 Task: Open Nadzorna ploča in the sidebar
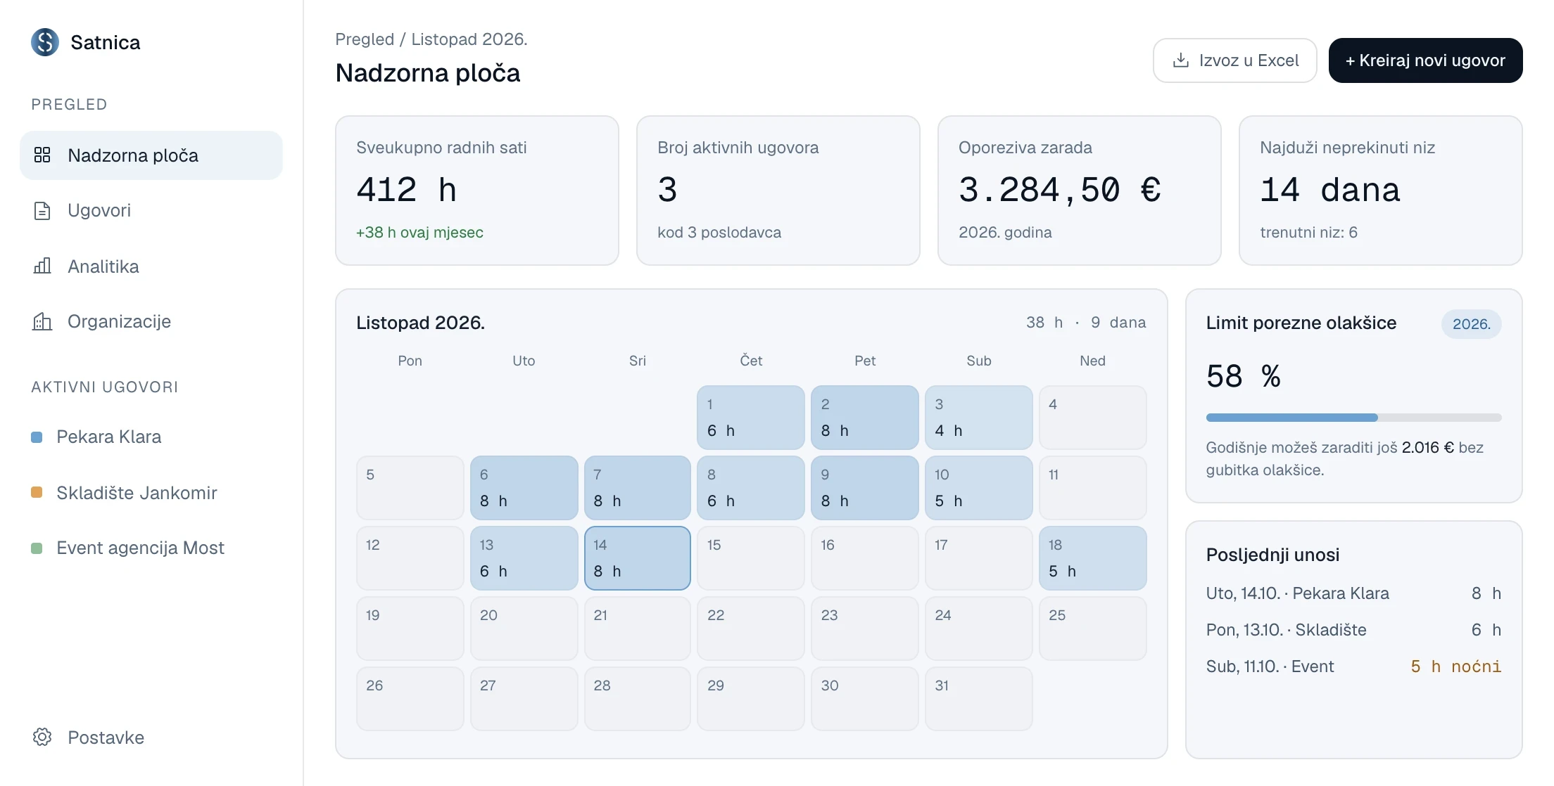[151, 155]
